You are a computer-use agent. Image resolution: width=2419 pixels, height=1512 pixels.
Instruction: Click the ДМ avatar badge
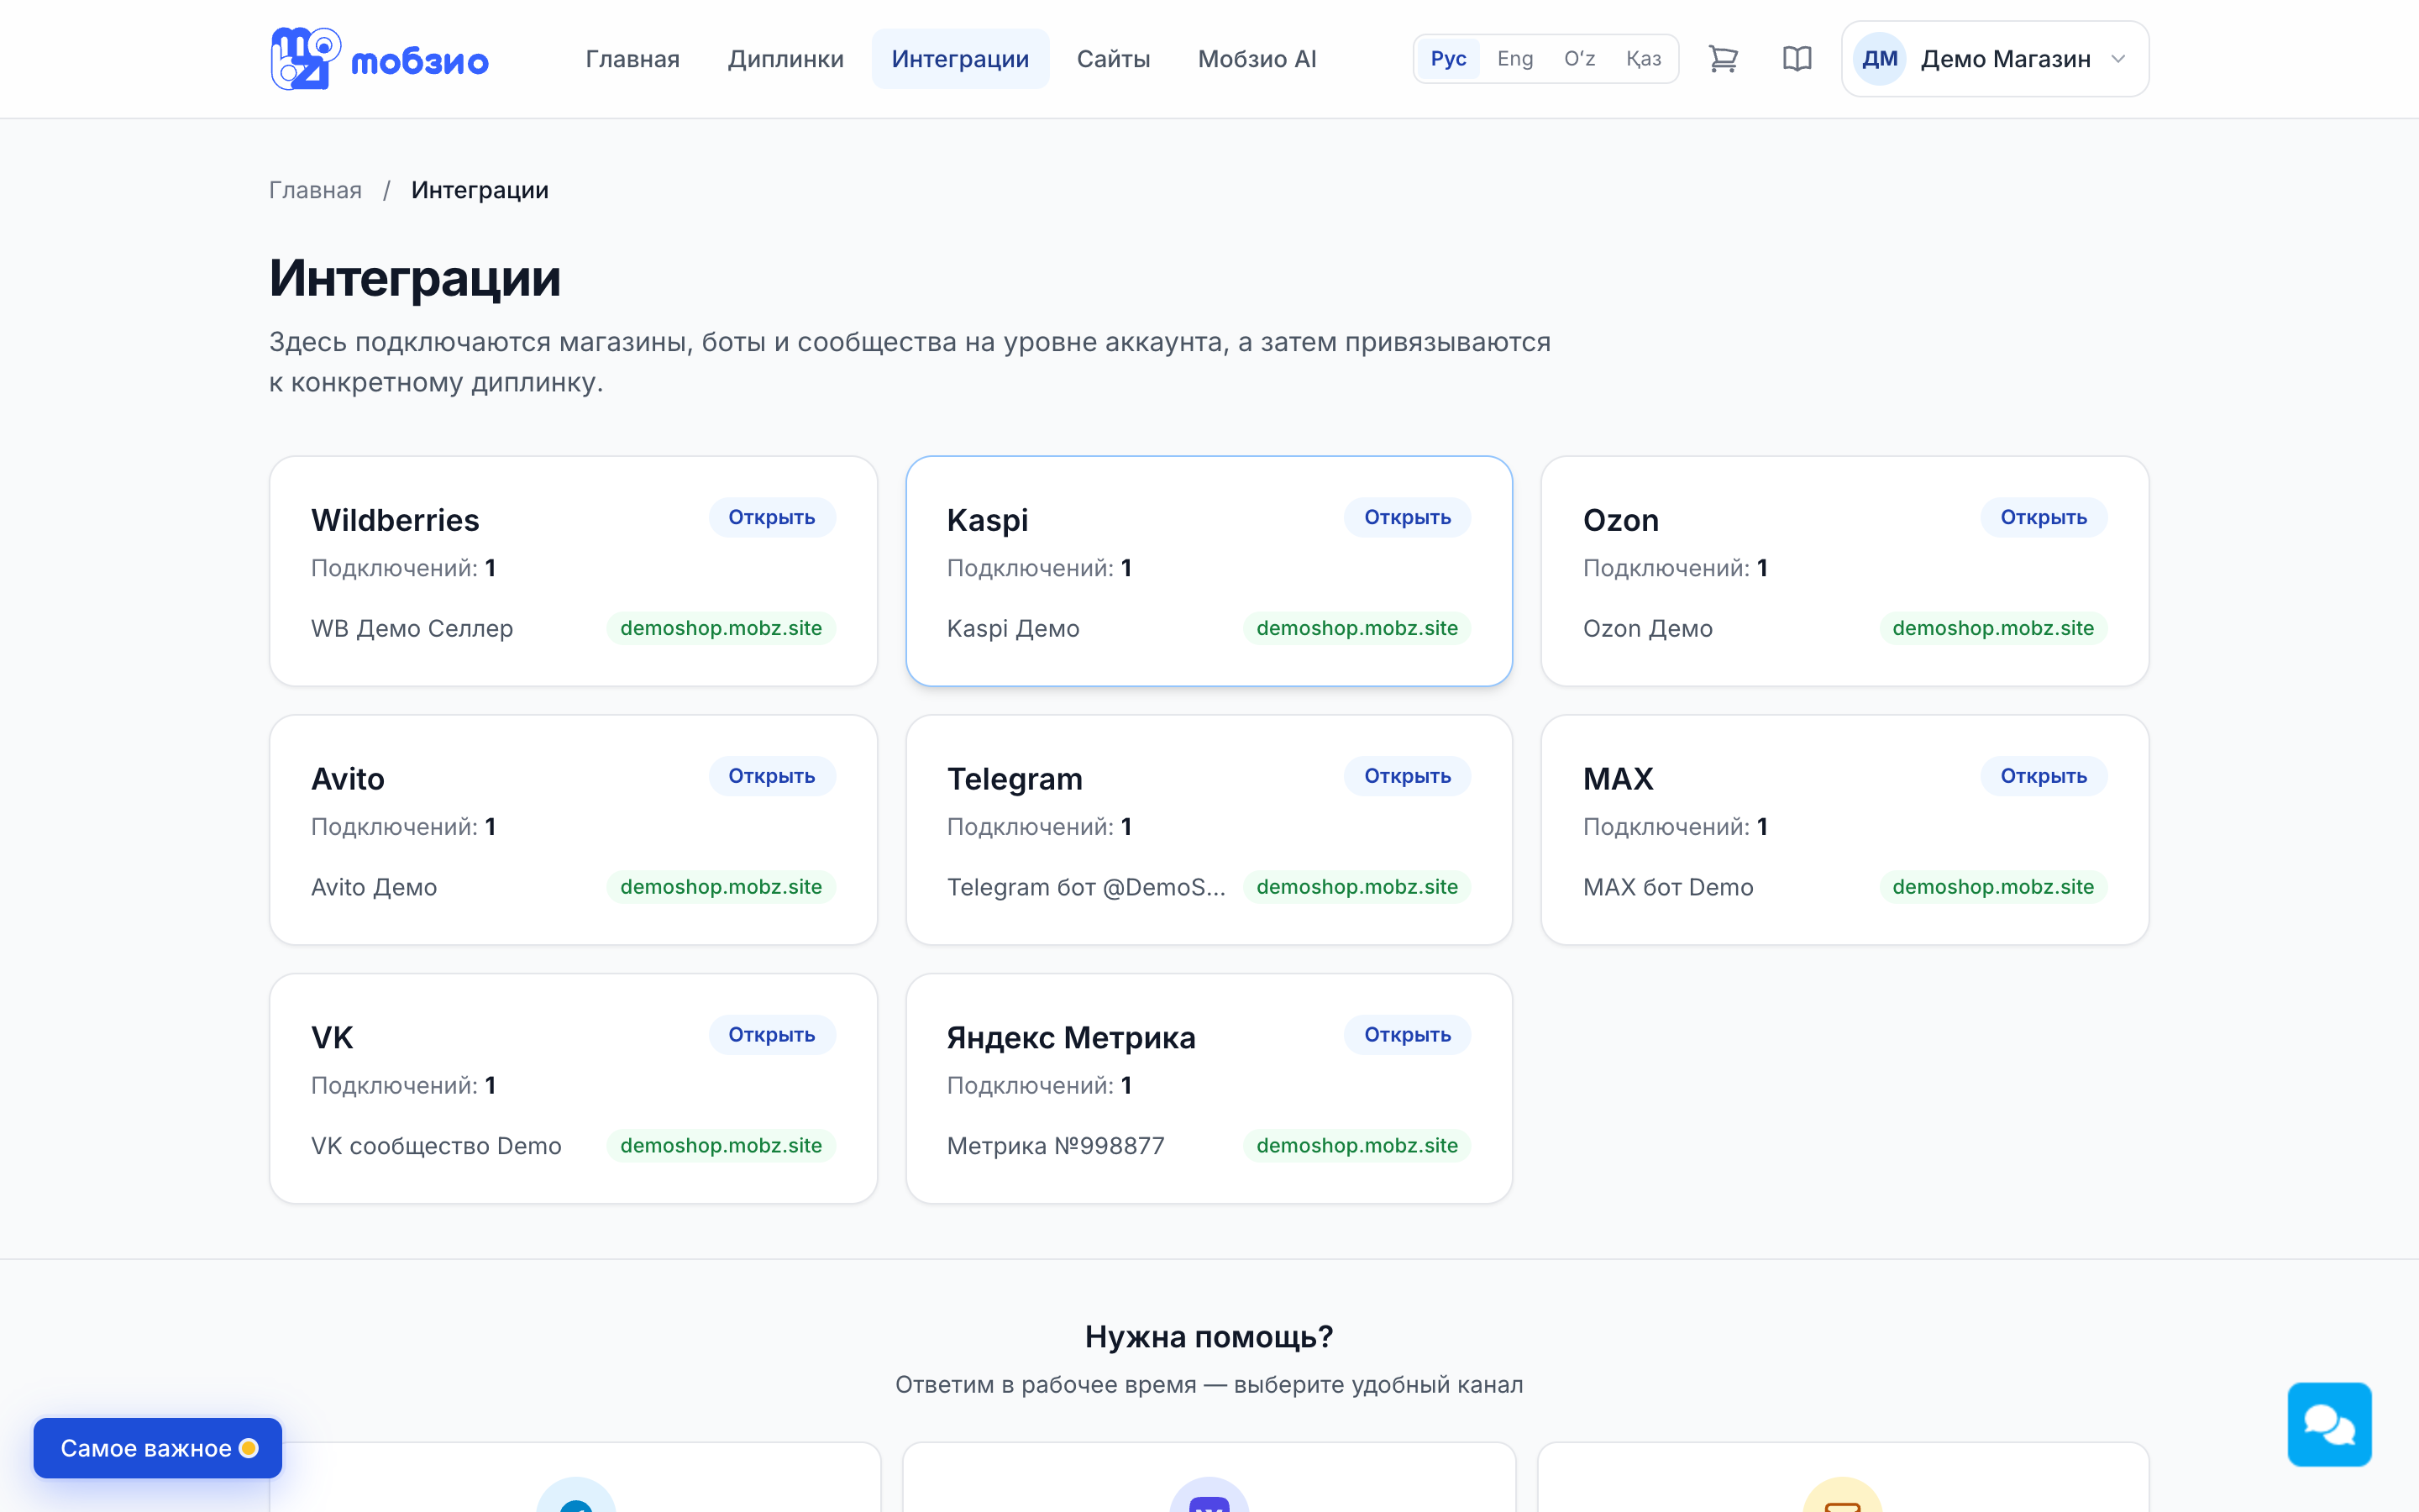[x=1879, y=59]
